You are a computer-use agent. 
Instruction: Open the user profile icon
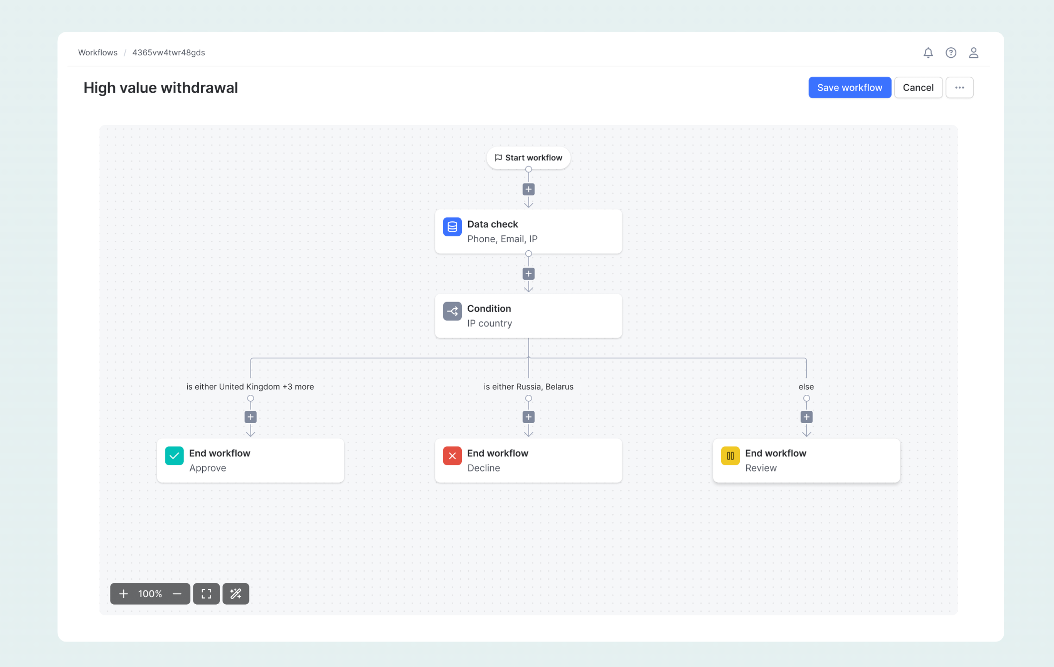click(973, 52)
